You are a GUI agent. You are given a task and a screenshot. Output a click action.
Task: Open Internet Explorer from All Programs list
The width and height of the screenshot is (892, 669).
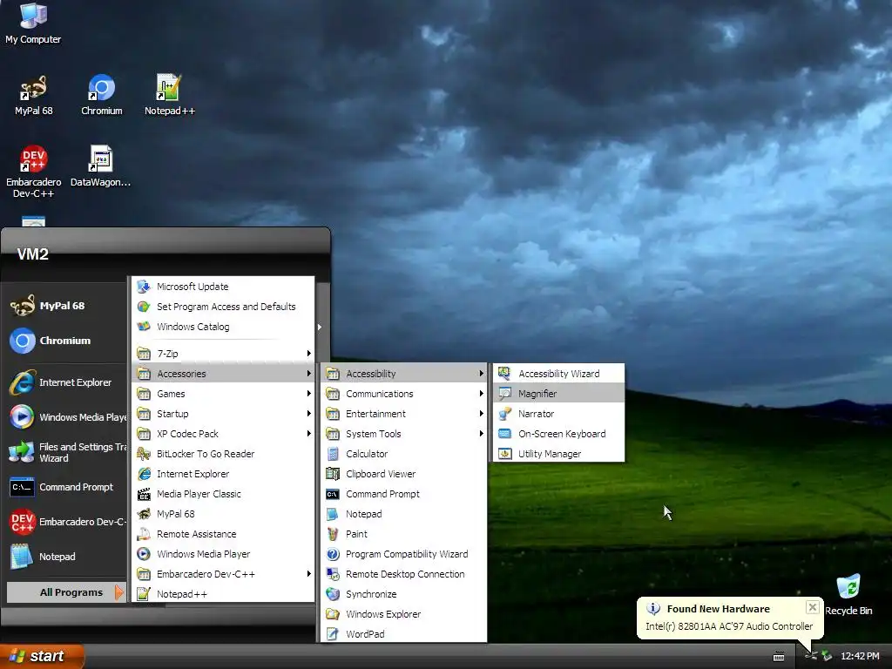[223, 474]
